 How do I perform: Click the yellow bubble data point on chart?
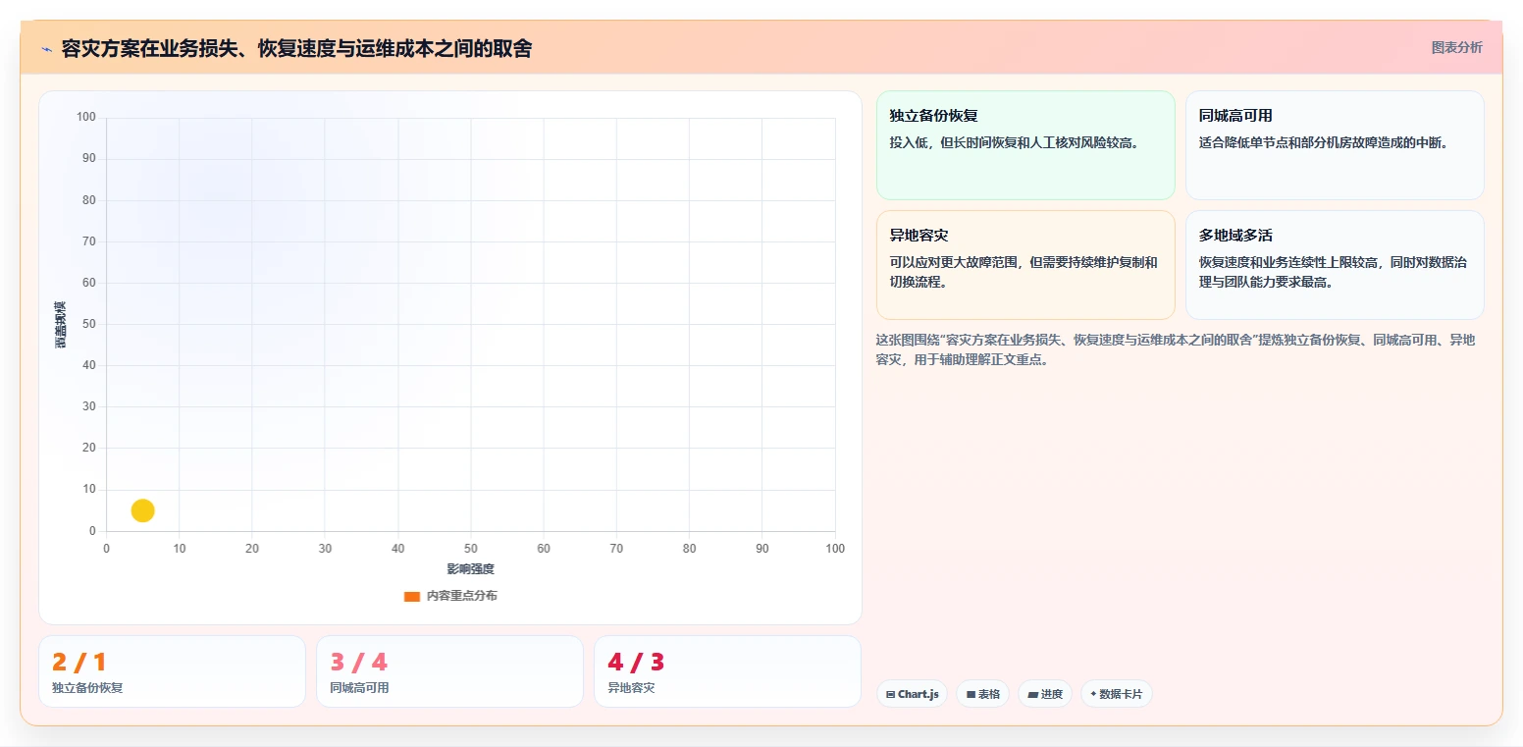(x=142, y=510)
